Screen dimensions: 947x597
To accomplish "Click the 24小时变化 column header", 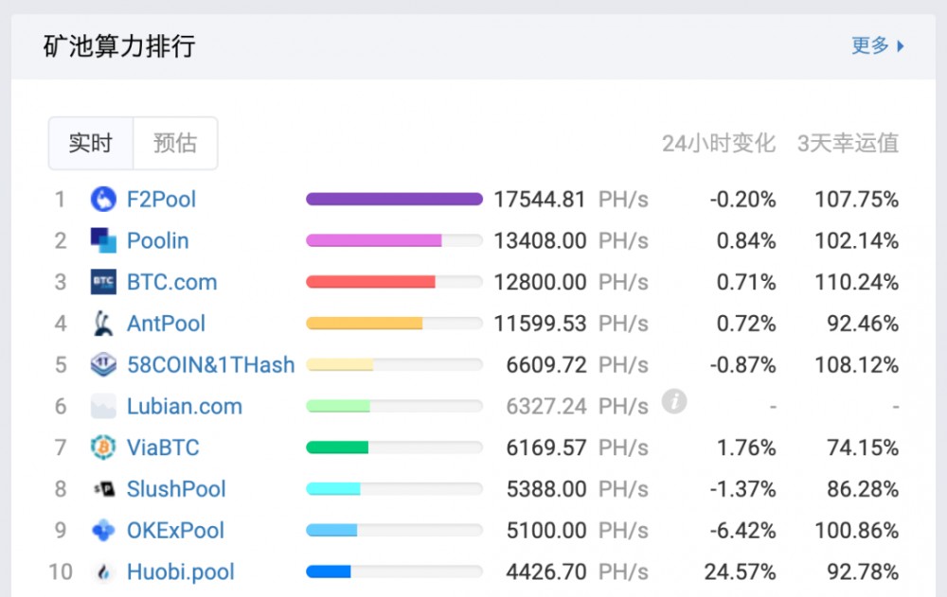I will (x=718, y=144).
